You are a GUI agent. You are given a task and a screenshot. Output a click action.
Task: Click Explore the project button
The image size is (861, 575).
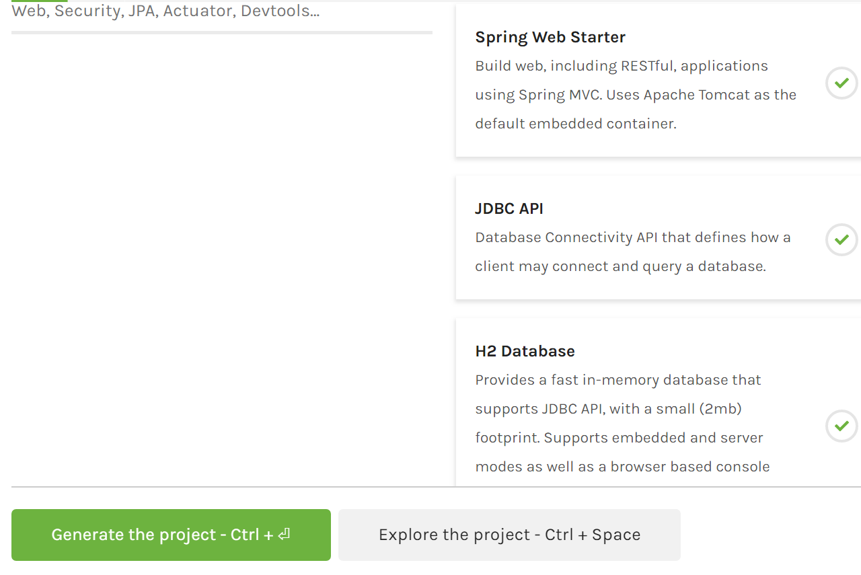click(x=509, y=535)
